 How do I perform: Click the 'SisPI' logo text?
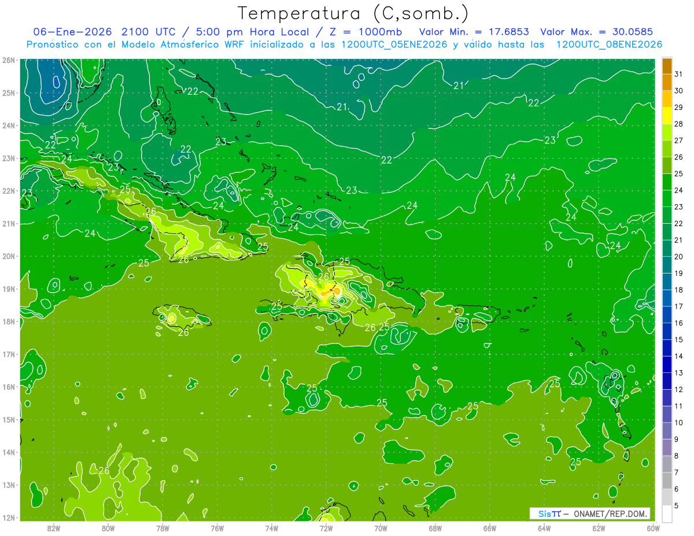[549, 513]
